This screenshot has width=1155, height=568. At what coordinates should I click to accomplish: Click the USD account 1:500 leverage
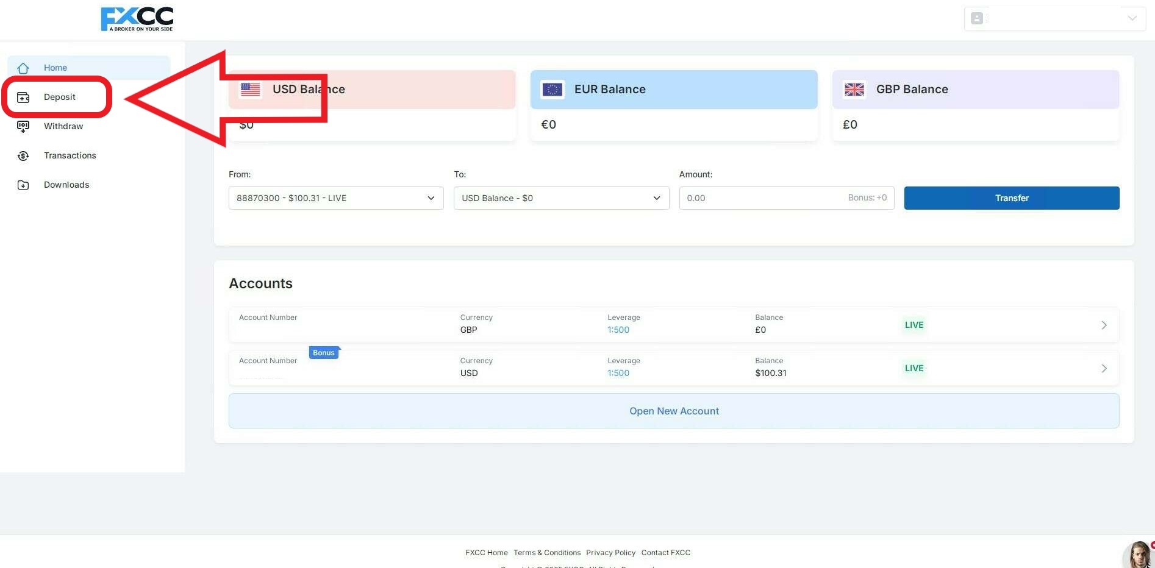618,373
